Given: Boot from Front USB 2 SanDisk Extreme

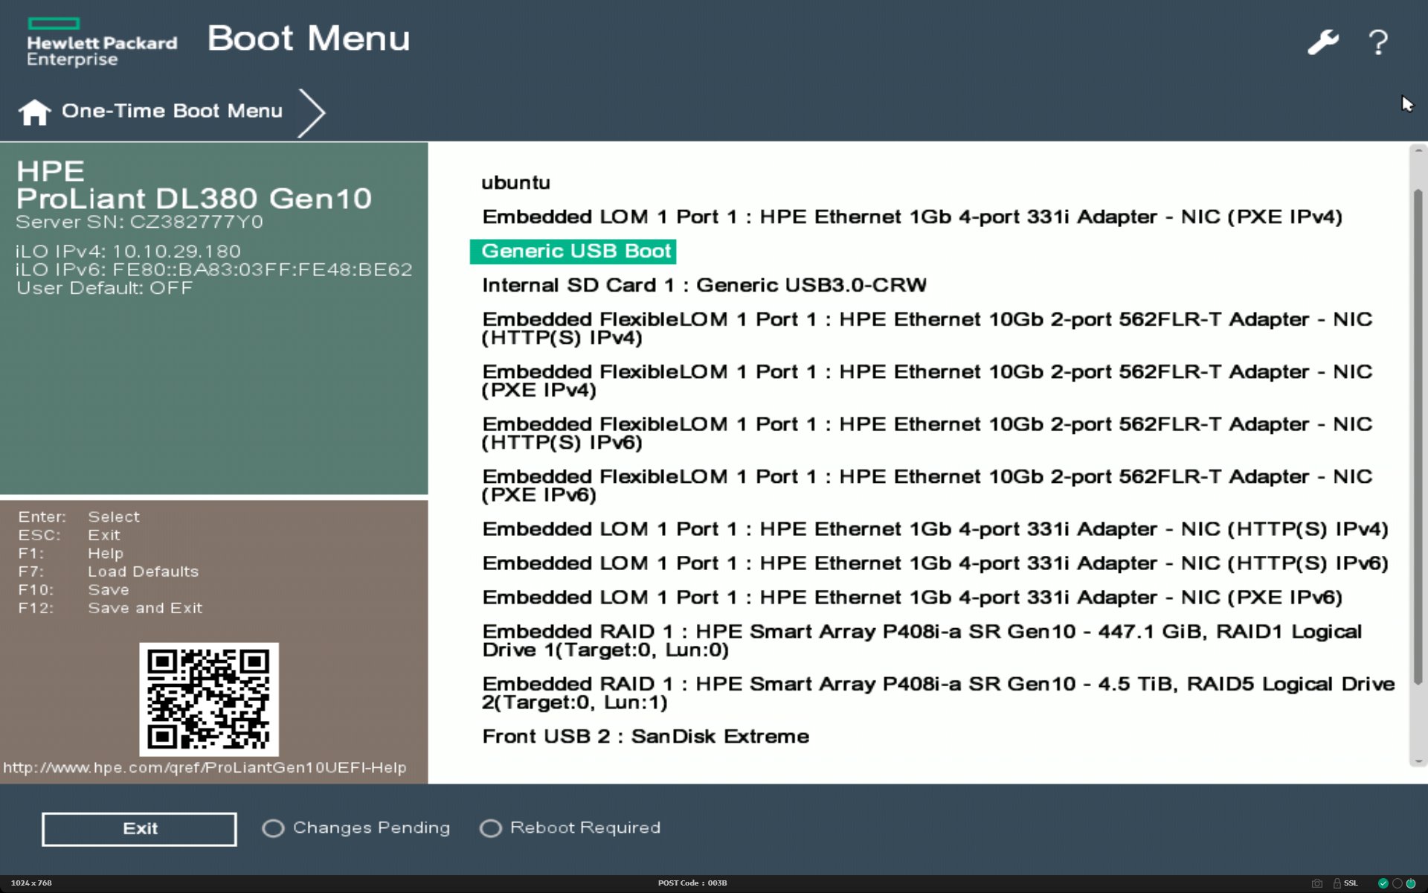Looking at the screenshot, I should click(646, 737).
